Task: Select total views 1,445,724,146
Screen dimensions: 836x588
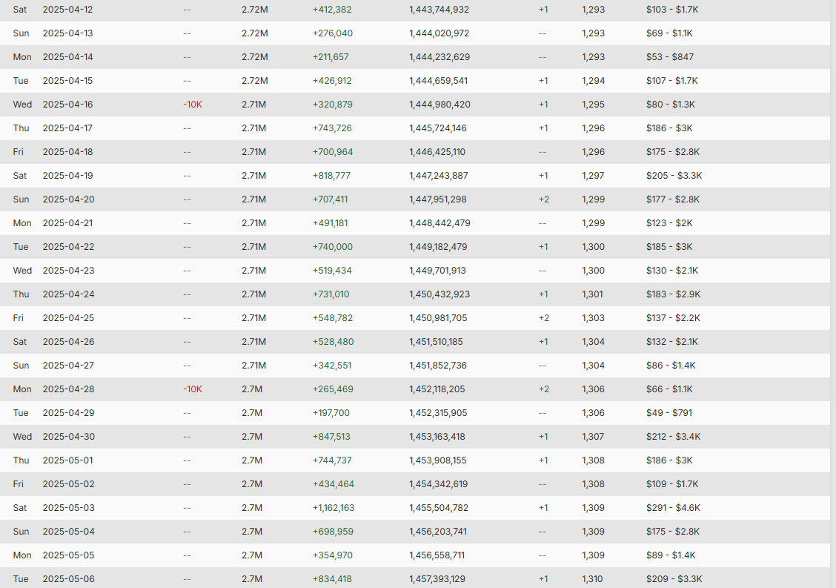Action: click(x=438, y=128)
